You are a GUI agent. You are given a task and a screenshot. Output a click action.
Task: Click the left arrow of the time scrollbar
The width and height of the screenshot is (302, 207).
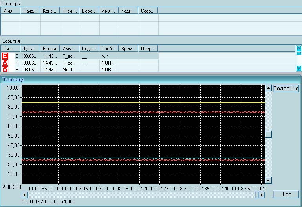click(24, 195)
